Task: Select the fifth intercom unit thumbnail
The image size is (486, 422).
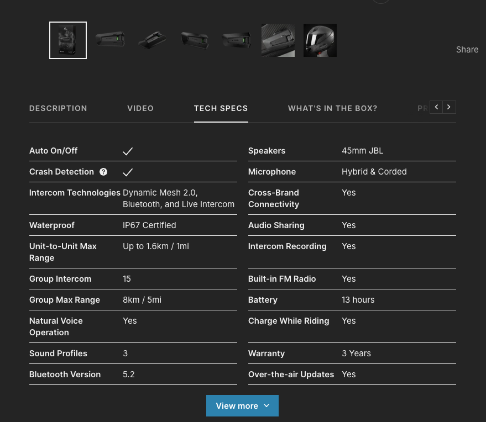Action: click(236, 40)
